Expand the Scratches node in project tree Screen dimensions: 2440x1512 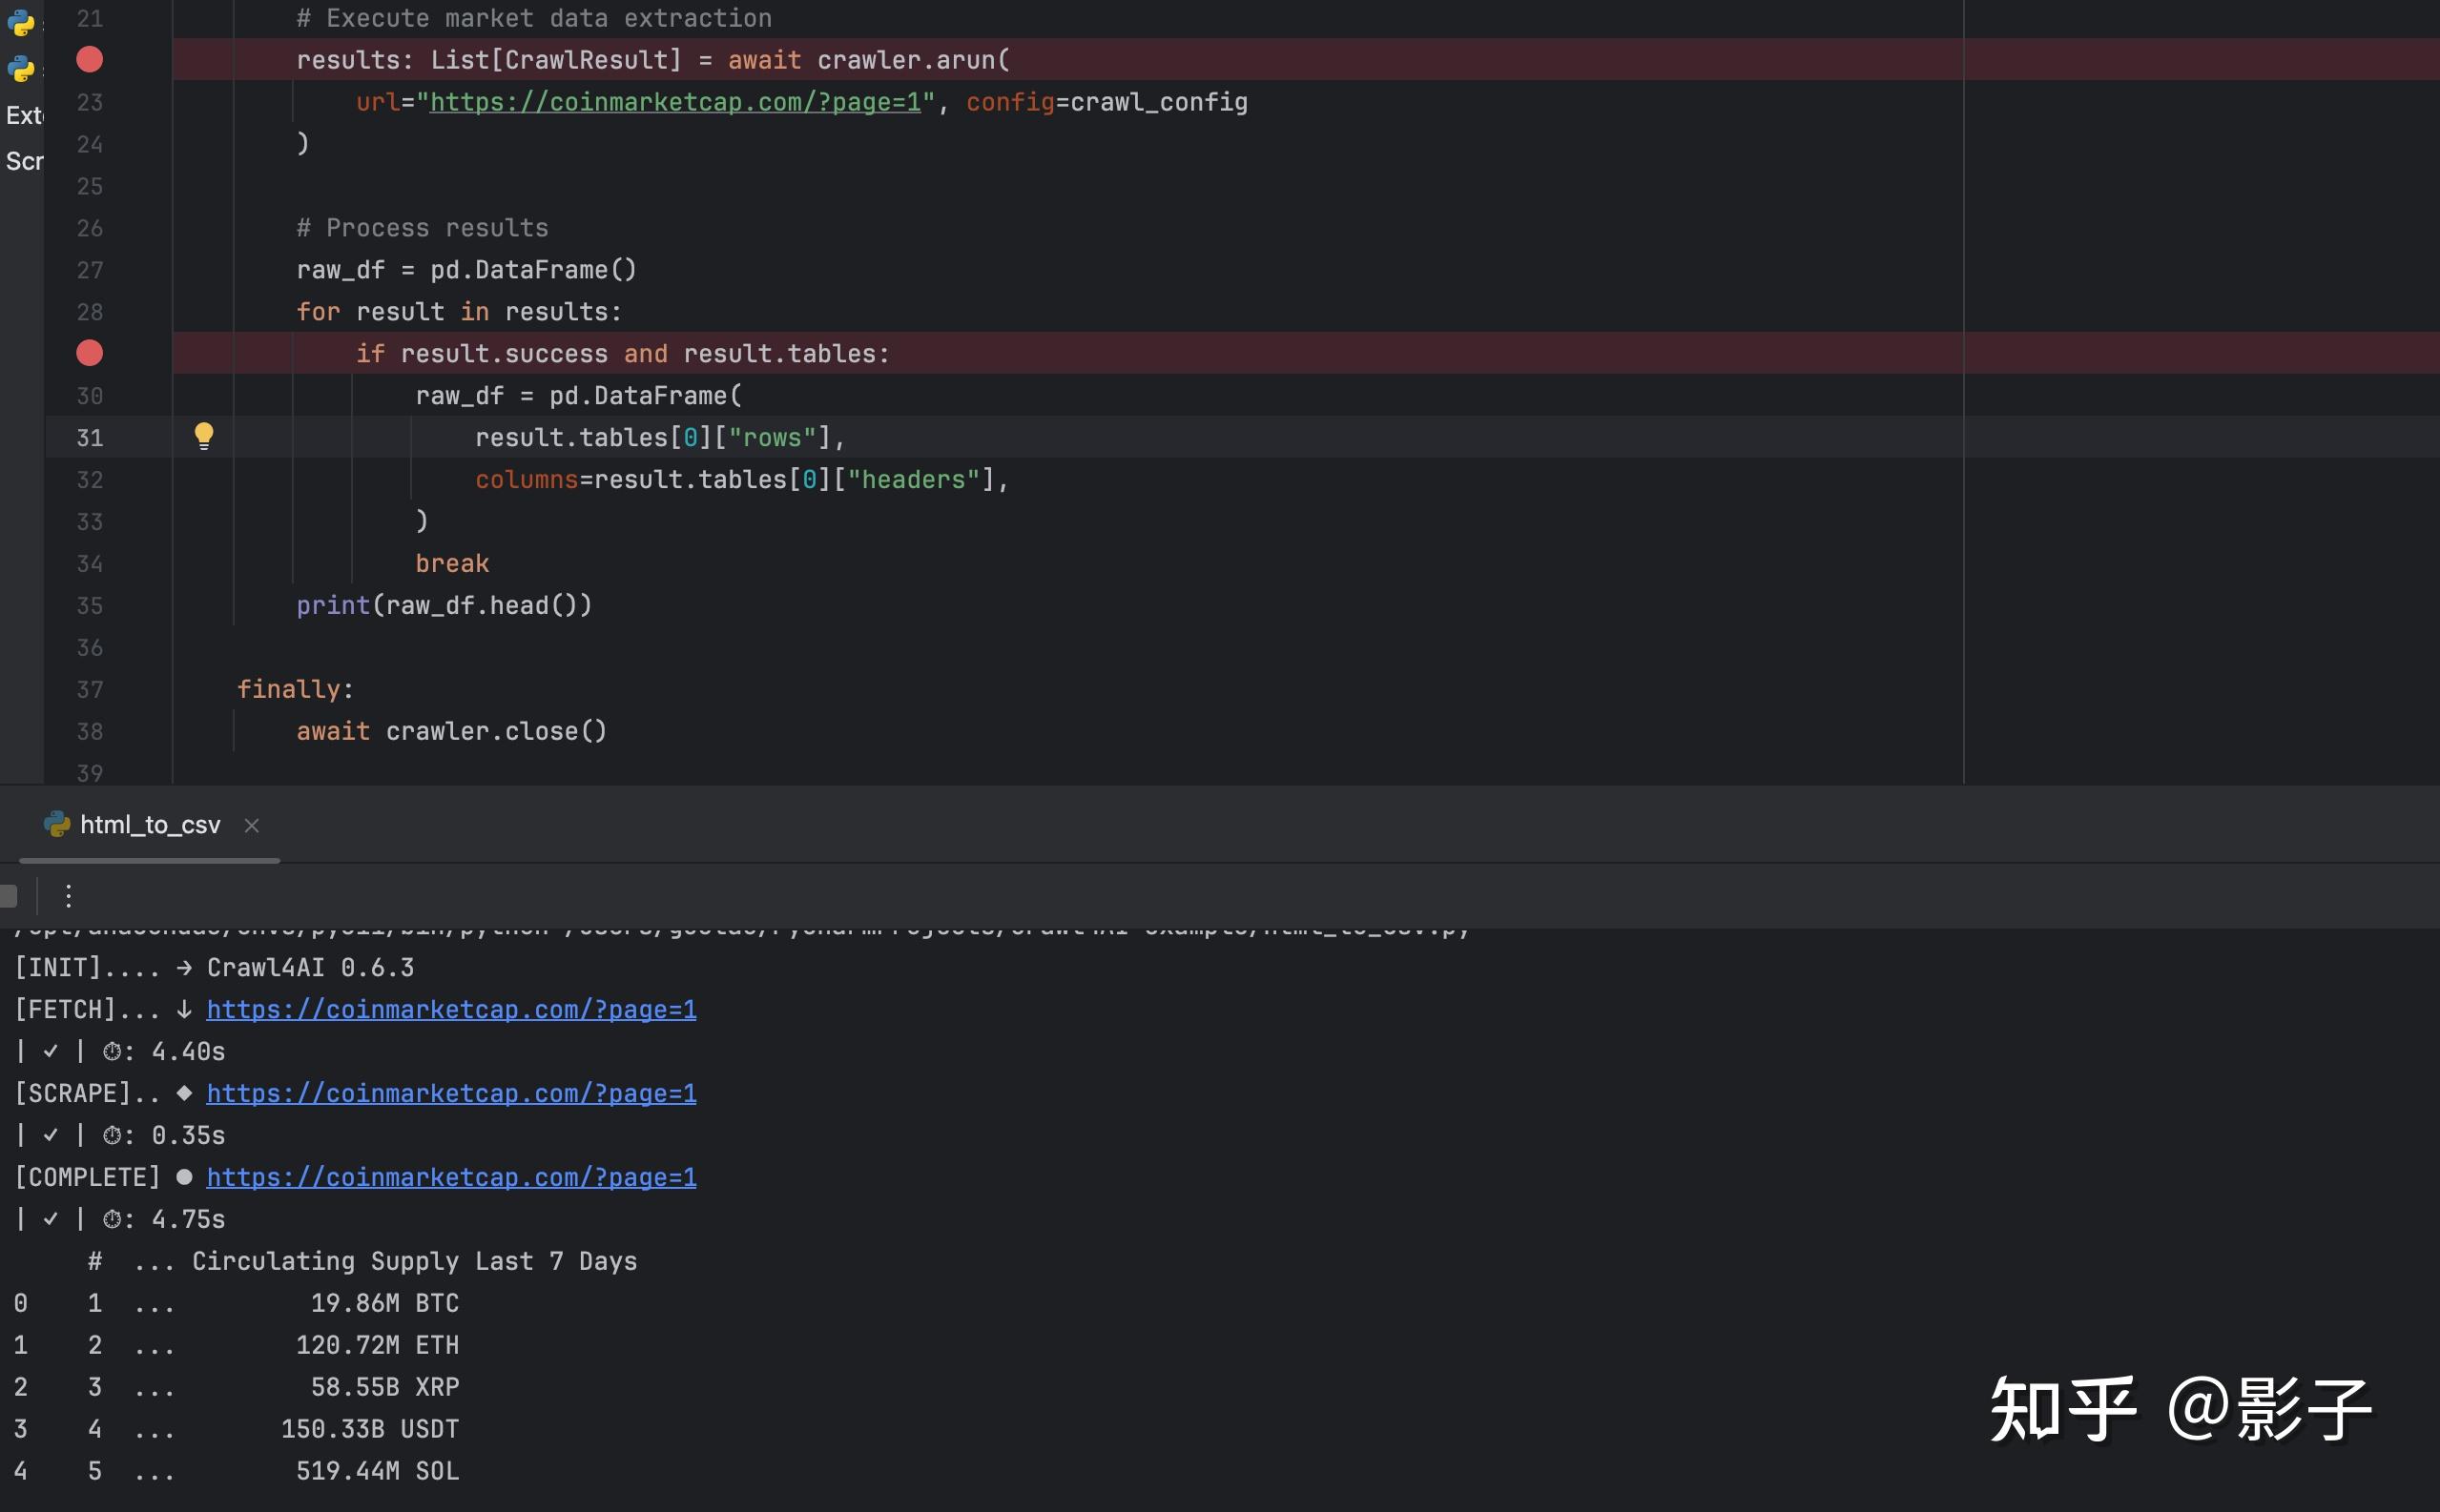[x=24, y=161]
